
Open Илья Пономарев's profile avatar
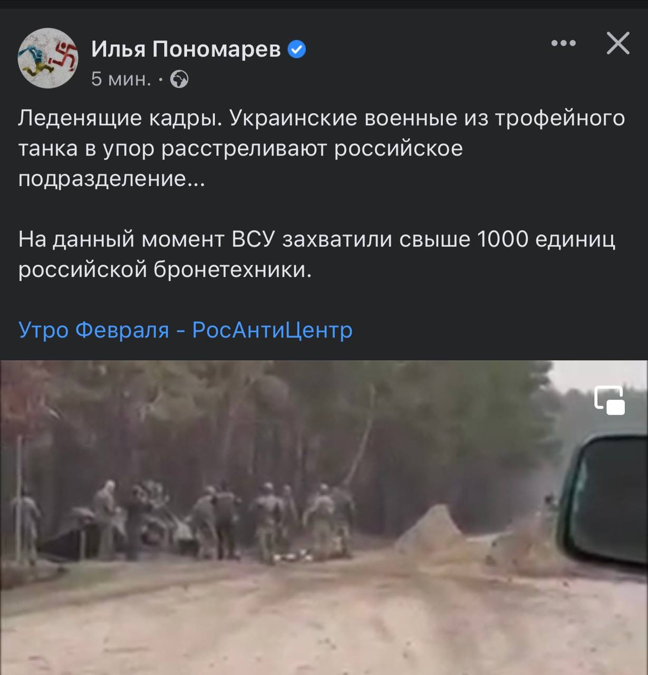tap(48, 58)
